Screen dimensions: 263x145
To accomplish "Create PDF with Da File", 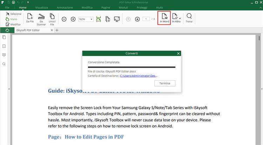I will [30, 18].
